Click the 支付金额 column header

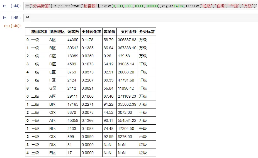click(x=127, y=32)
